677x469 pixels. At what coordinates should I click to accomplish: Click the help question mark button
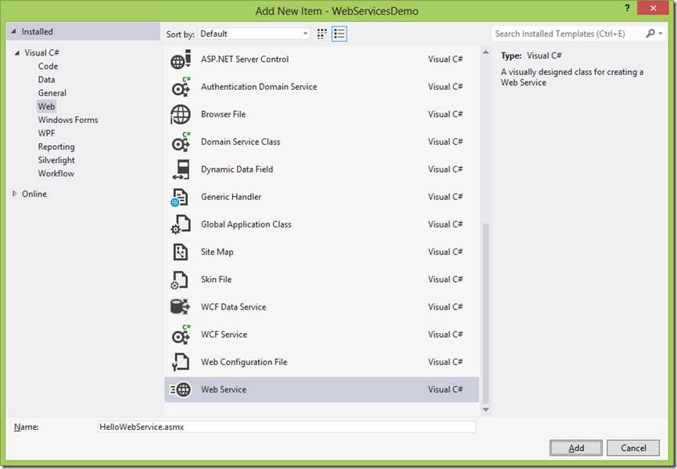coord(627,8)
